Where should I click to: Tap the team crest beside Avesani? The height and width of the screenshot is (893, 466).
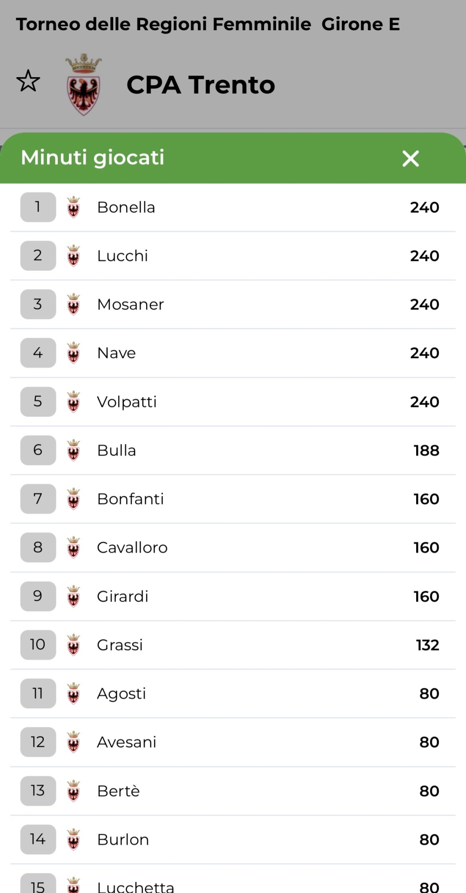point(74,742)
